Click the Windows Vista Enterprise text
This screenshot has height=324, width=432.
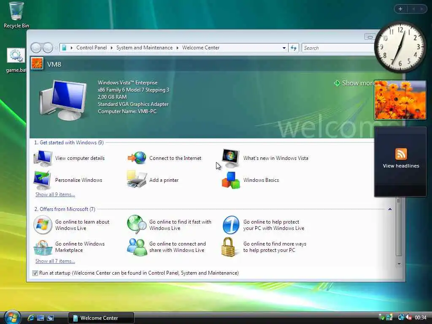click(x=127, y=83)
